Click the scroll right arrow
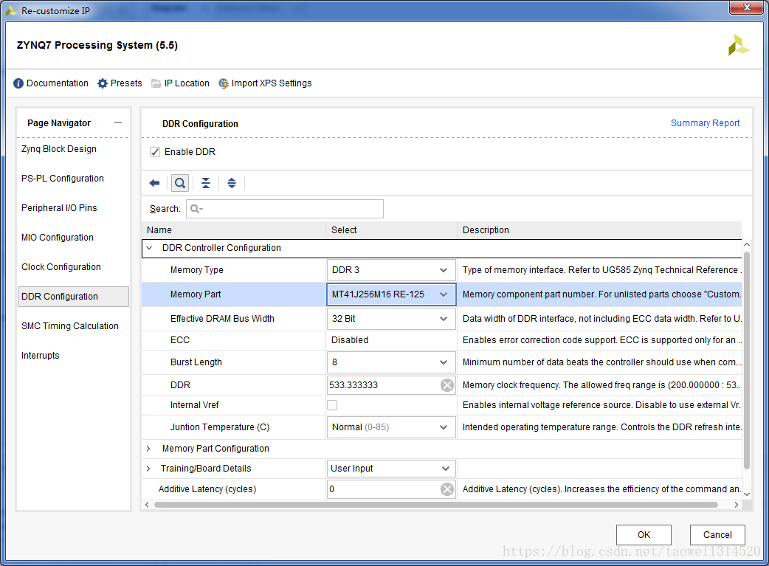The image size is (769, 566). [736, 505]
